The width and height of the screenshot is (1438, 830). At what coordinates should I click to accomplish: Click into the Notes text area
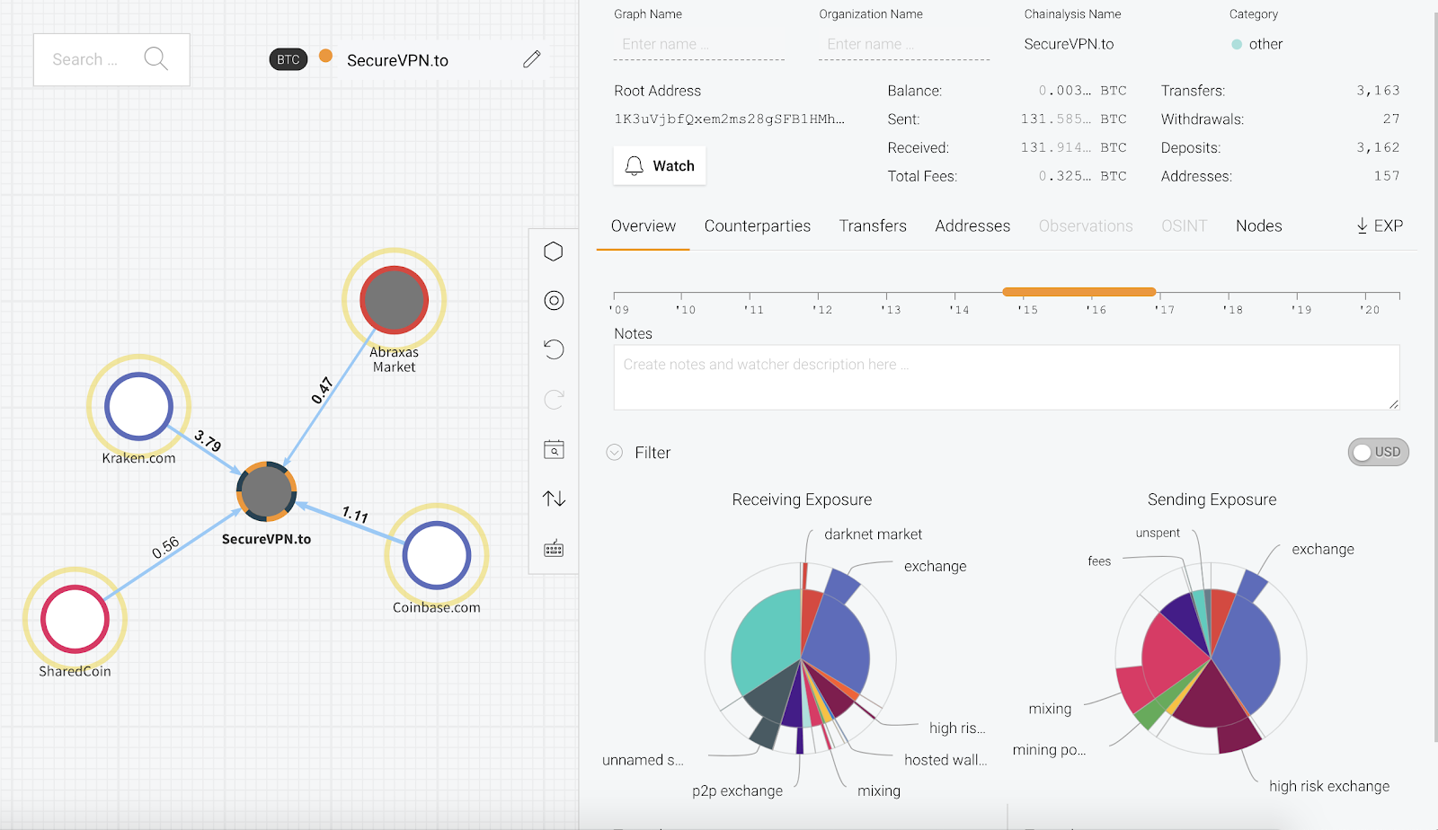coord(1006,377)
